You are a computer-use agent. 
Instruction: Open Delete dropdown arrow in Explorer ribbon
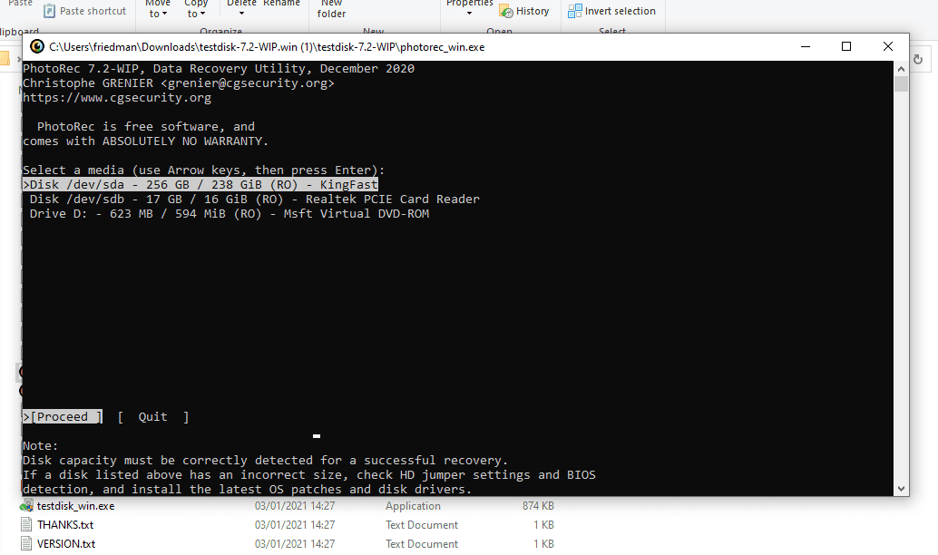click(241, 14)
